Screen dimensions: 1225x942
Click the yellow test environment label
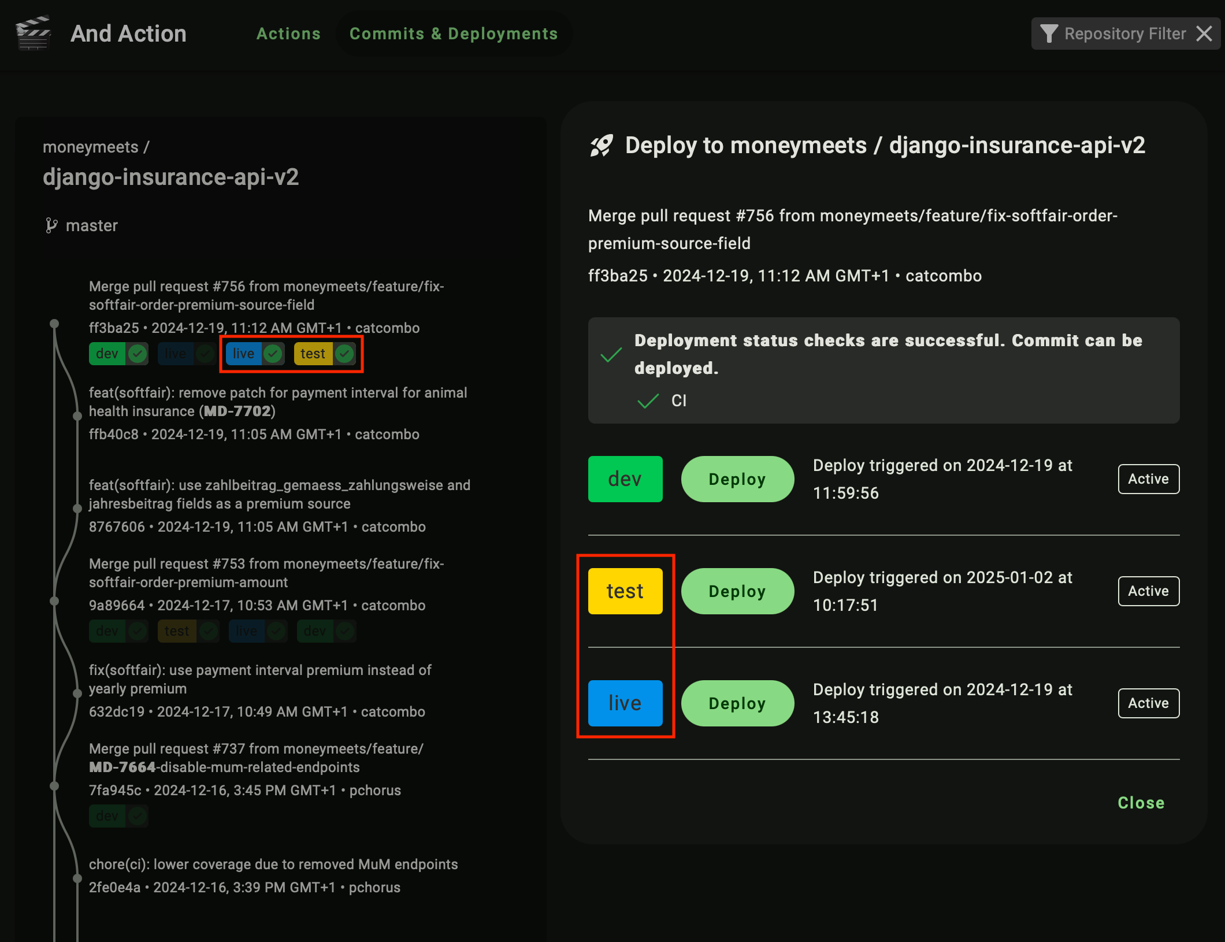click(x=625, y=591)
